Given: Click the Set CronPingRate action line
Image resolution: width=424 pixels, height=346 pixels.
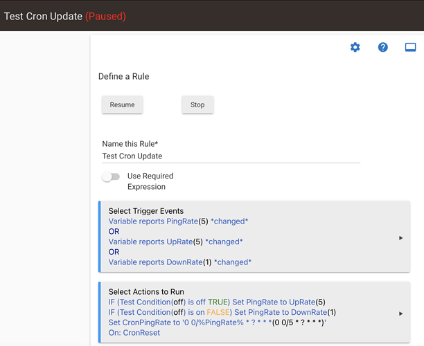Looking at the screenshot, I should tap(217, 322).
